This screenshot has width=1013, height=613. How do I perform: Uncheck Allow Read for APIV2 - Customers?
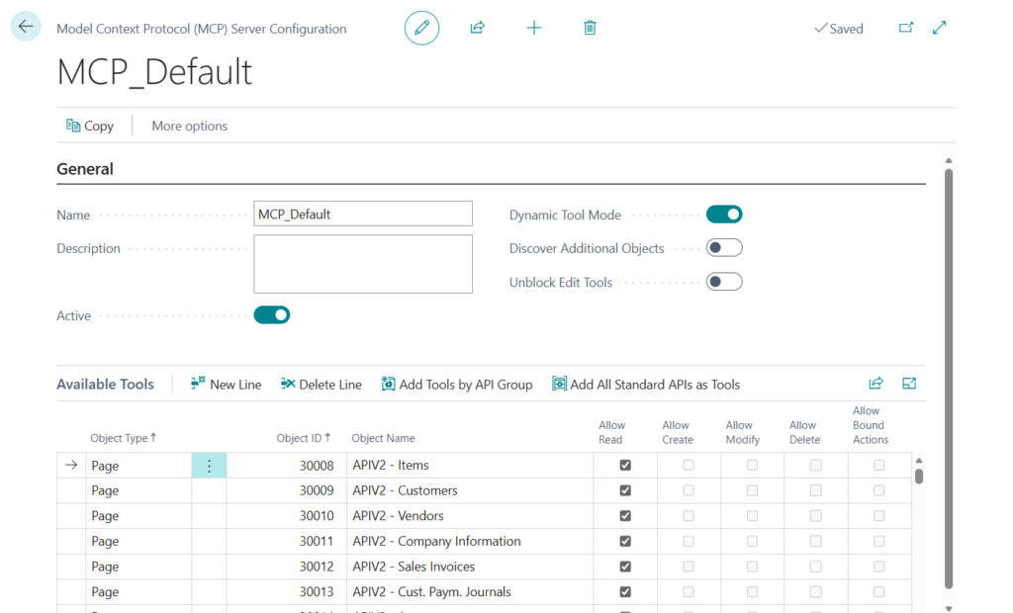pyautogui.click(x=624, y=490)
